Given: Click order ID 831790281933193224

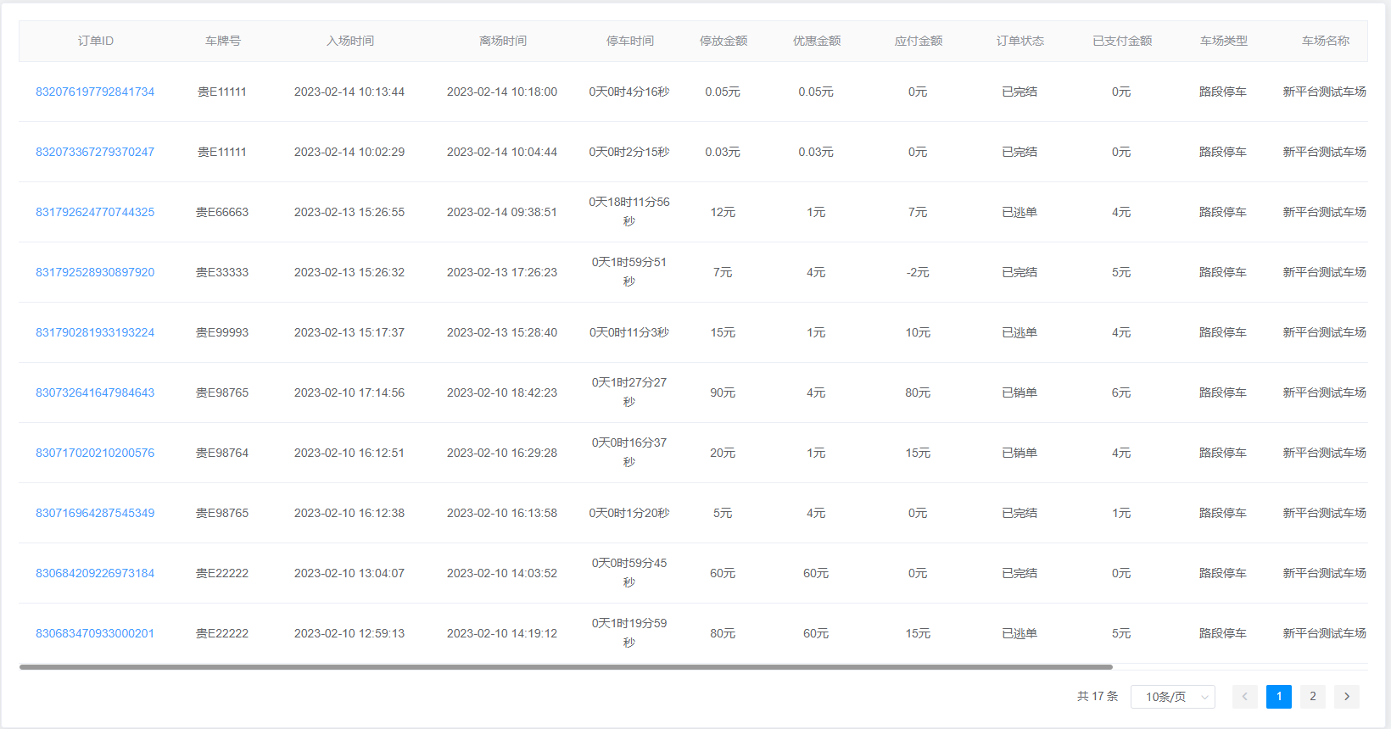Looking at the screenshot, I should [x=95, y=332].
